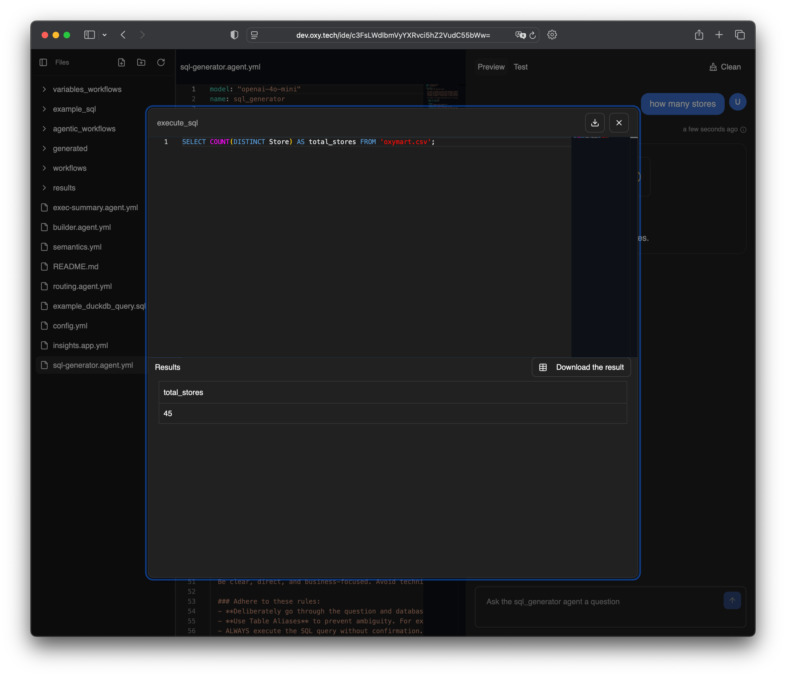
Task: Click Download the result button
Action: pos(581,367)
